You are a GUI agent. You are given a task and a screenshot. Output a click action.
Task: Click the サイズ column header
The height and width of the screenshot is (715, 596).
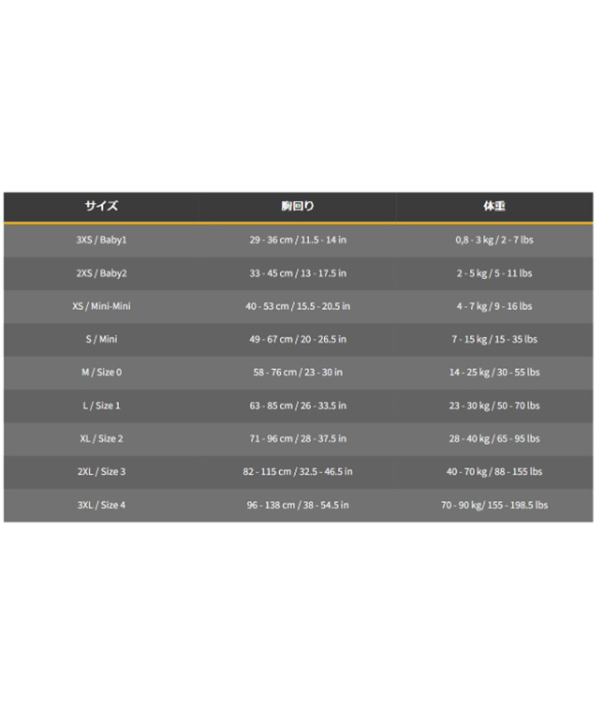pos(101,206)
